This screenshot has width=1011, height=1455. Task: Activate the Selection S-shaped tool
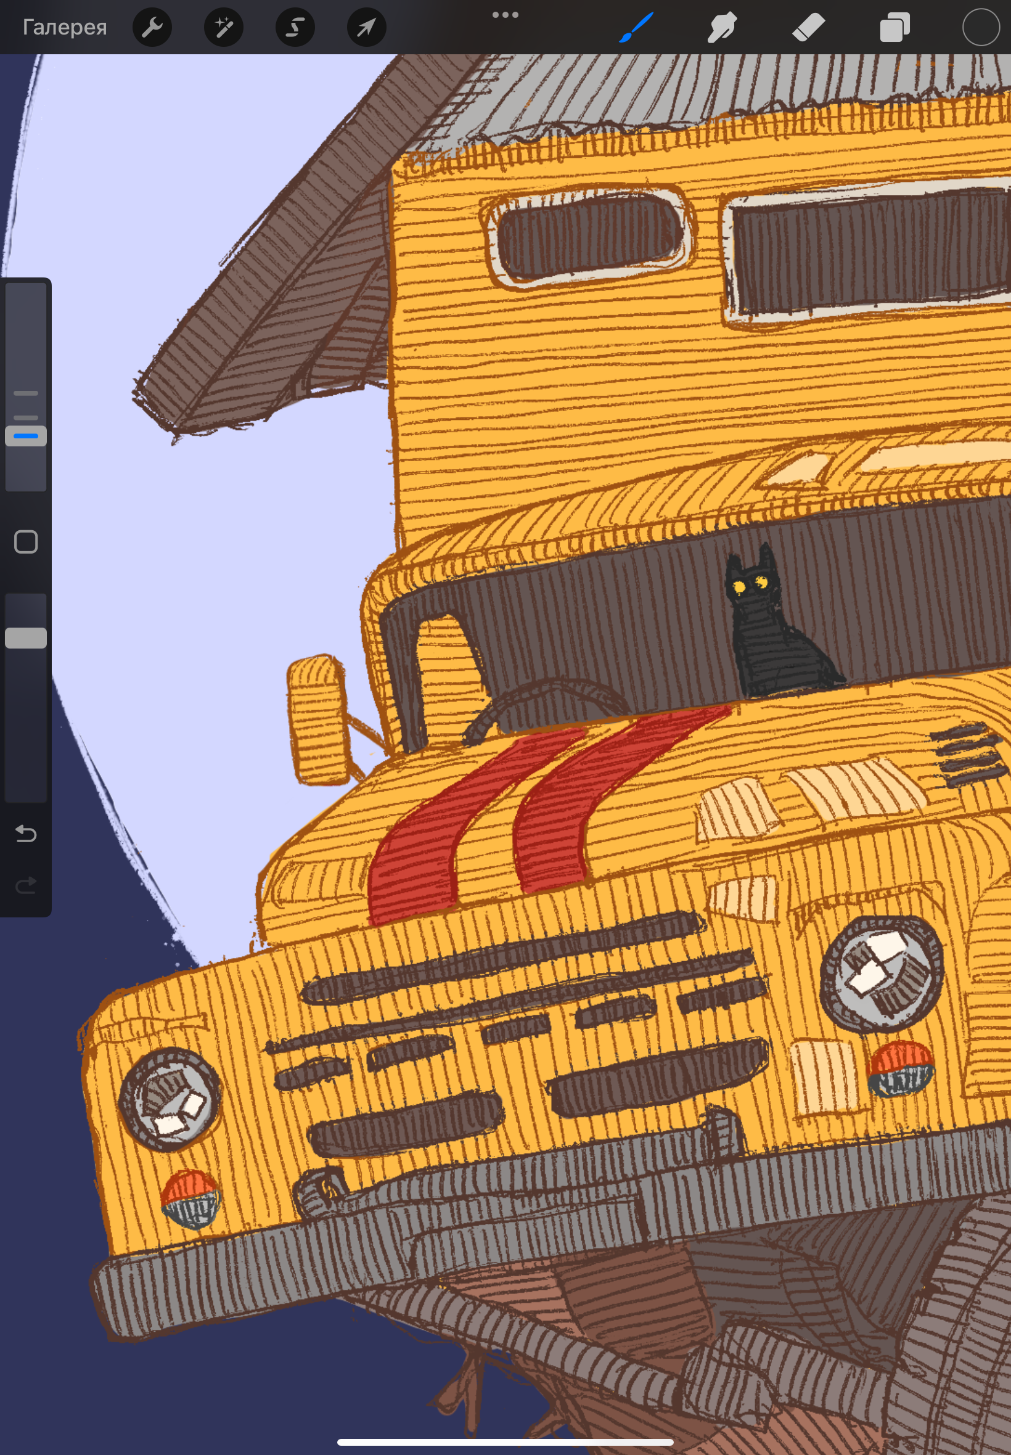[295, 27]
